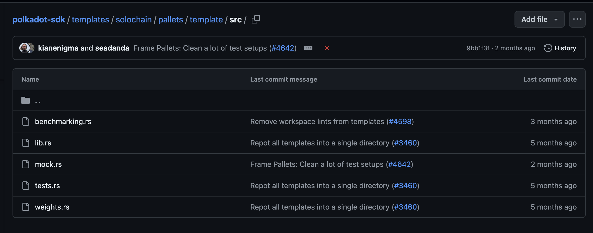
Task: Expand commit message with ellipsis icon
Action: tap(308, 48)
